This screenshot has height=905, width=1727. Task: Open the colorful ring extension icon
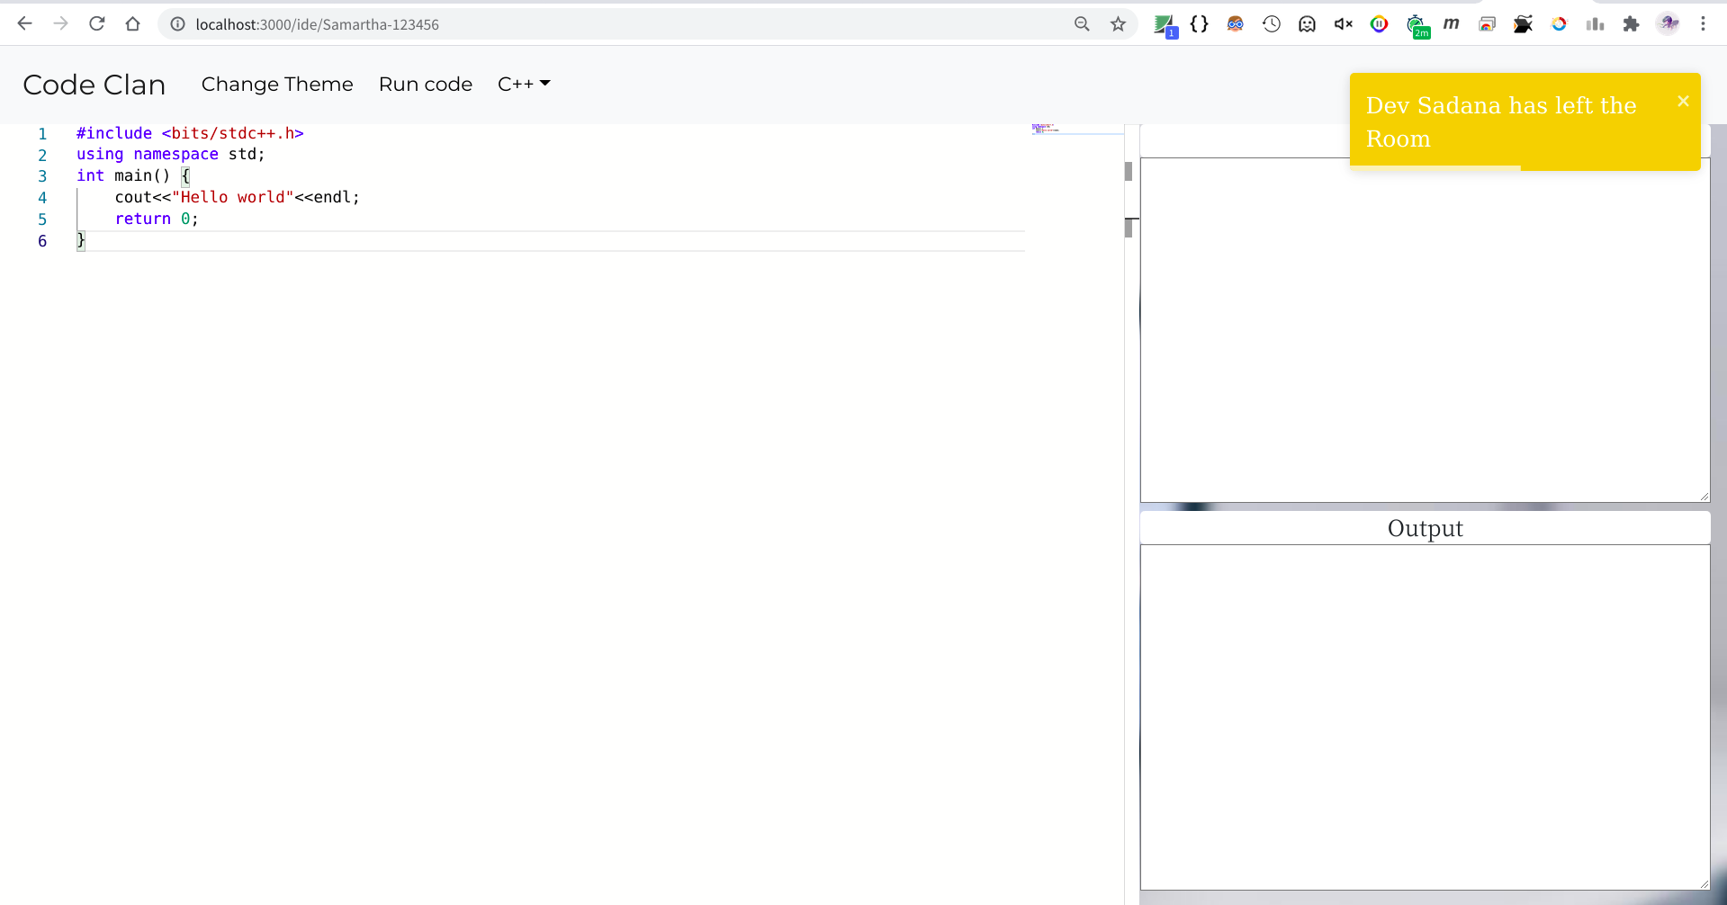[1559, 24]
